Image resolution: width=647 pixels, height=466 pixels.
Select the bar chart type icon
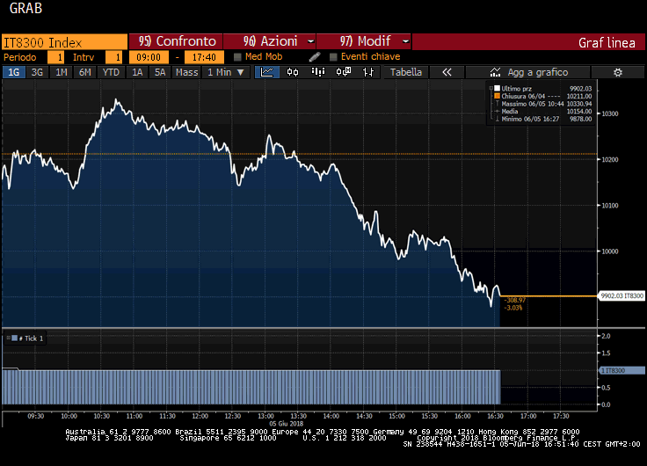click(x=317, y=72)
